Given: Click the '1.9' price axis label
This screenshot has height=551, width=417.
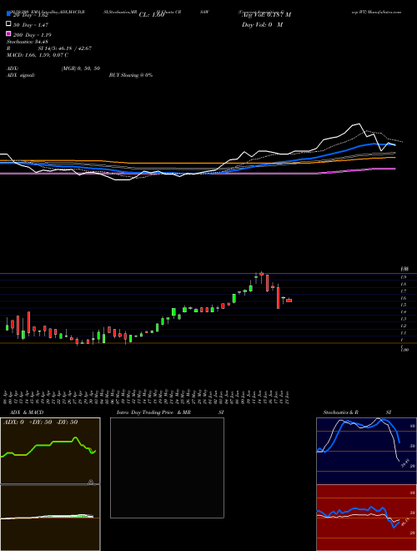Looking at the screenshot, I should 404,277.
